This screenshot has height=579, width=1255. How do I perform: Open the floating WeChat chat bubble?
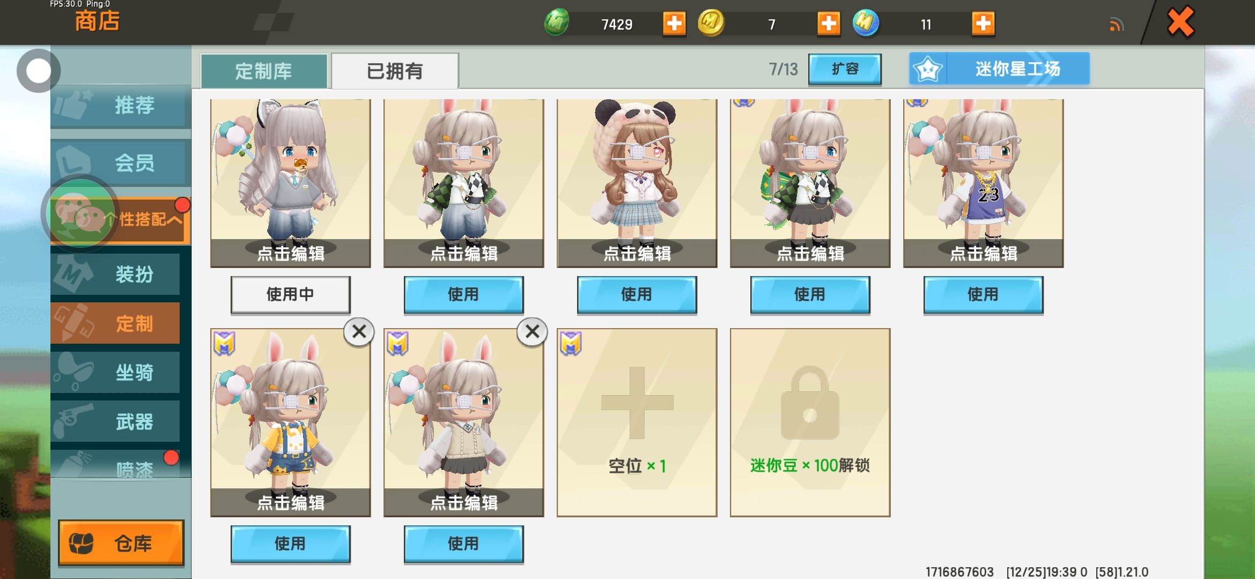coord(80,214)
